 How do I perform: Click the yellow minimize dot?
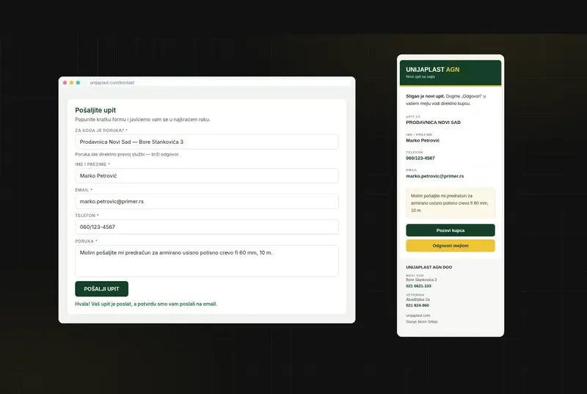71,83
